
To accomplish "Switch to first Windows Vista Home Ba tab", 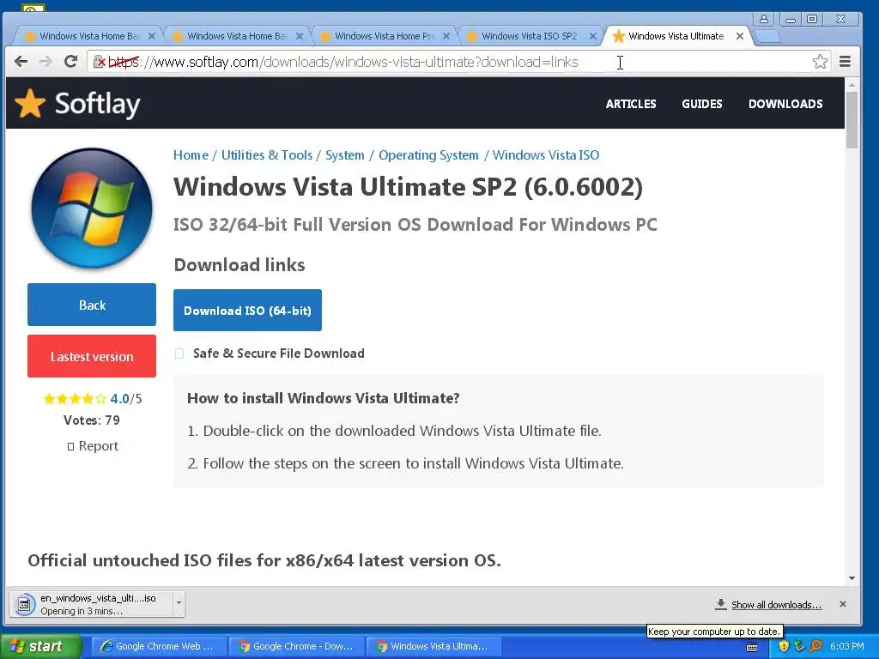I will [x=88, y=36].
